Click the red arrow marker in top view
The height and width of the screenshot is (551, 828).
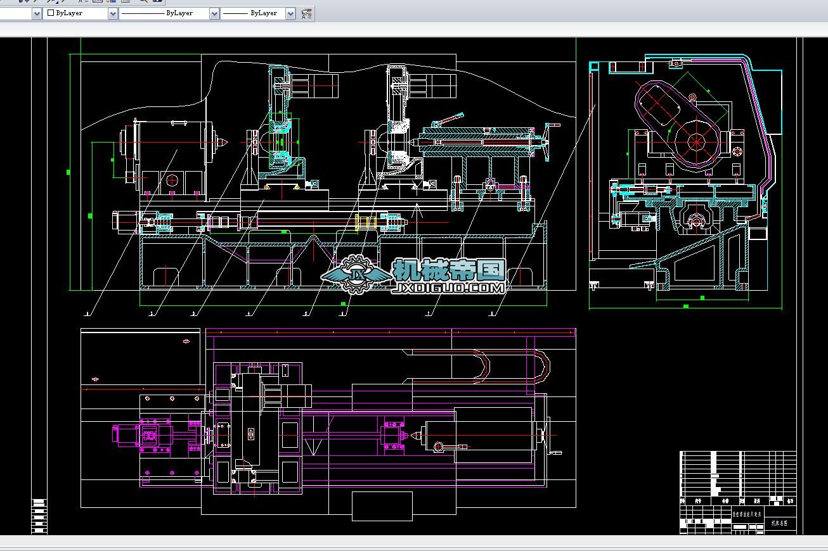186,341
